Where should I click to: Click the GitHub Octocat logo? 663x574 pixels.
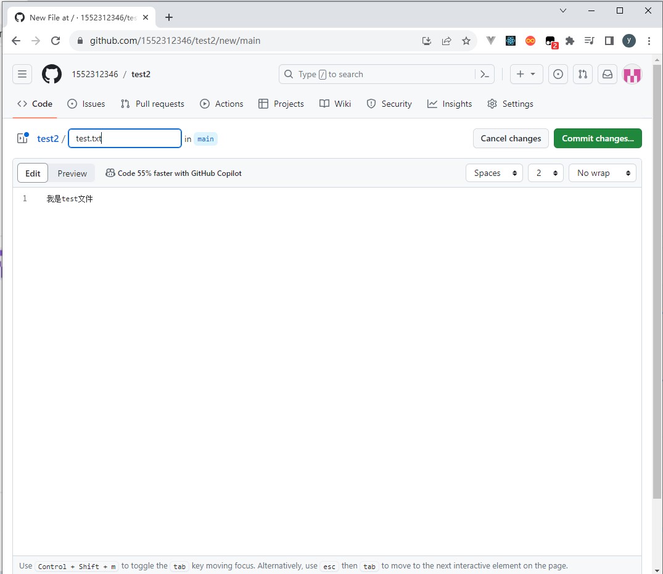[52, 74]
